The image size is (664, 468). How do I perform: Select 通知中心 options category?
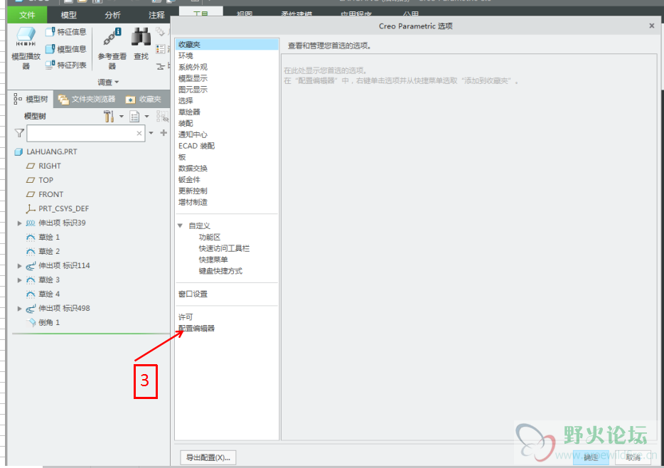tap(193, 134)
